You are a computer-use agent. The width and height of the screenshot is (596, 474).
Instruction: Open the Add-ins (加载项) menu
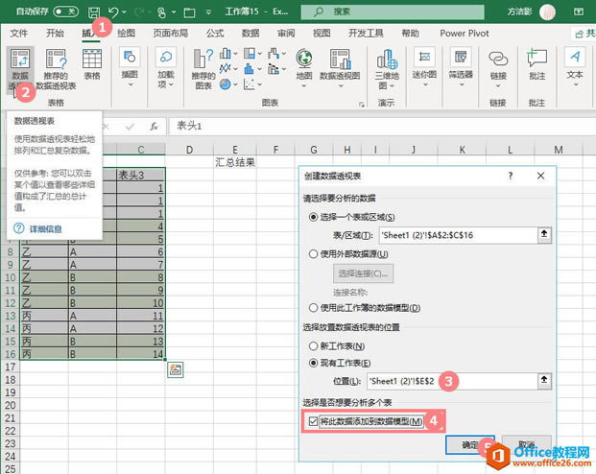166,67
